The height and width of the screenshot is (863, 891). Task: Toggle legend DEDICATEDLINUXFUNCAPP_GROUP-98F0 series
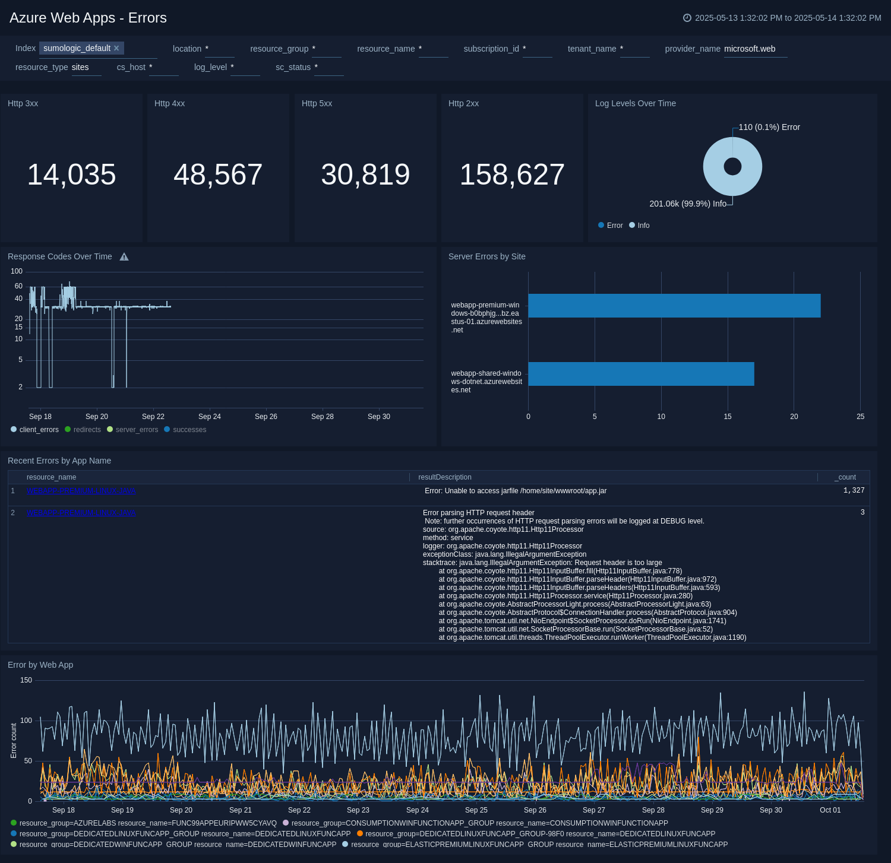(536, 834)
